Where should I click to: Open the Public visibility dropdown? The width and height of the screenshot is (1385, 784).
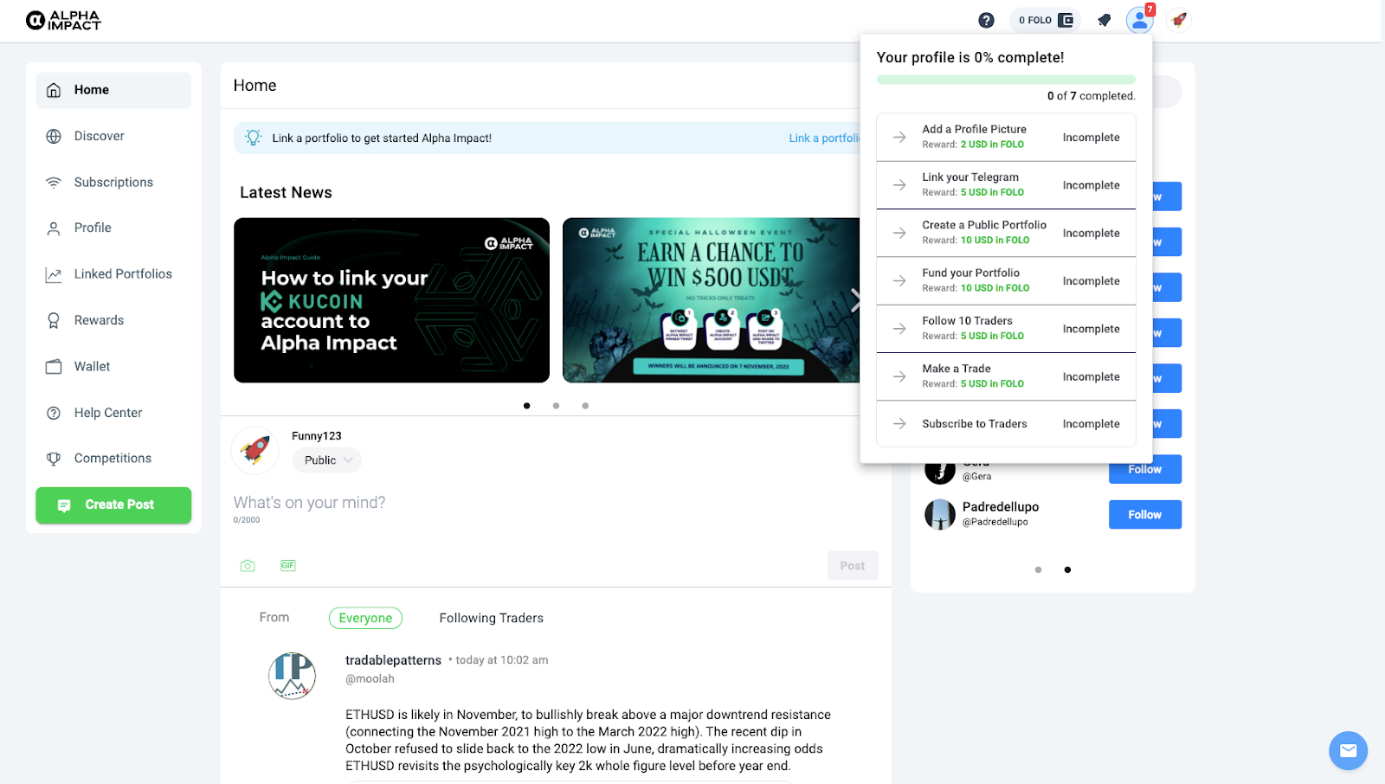[x=327, y=460]
